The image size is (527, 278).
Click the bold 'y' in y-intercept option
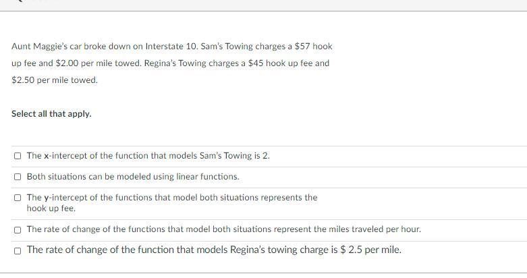tap(47, 198)
